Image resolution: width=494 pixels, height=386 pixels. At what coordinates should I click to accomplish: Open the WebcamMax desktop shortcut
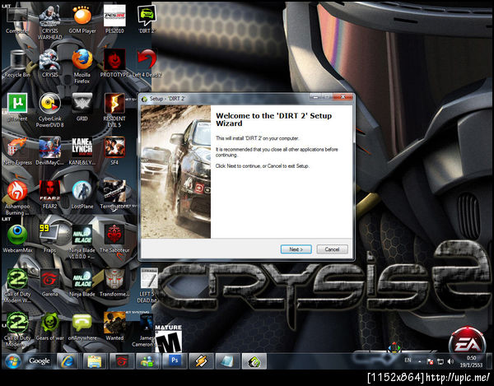tap(17, 240)
